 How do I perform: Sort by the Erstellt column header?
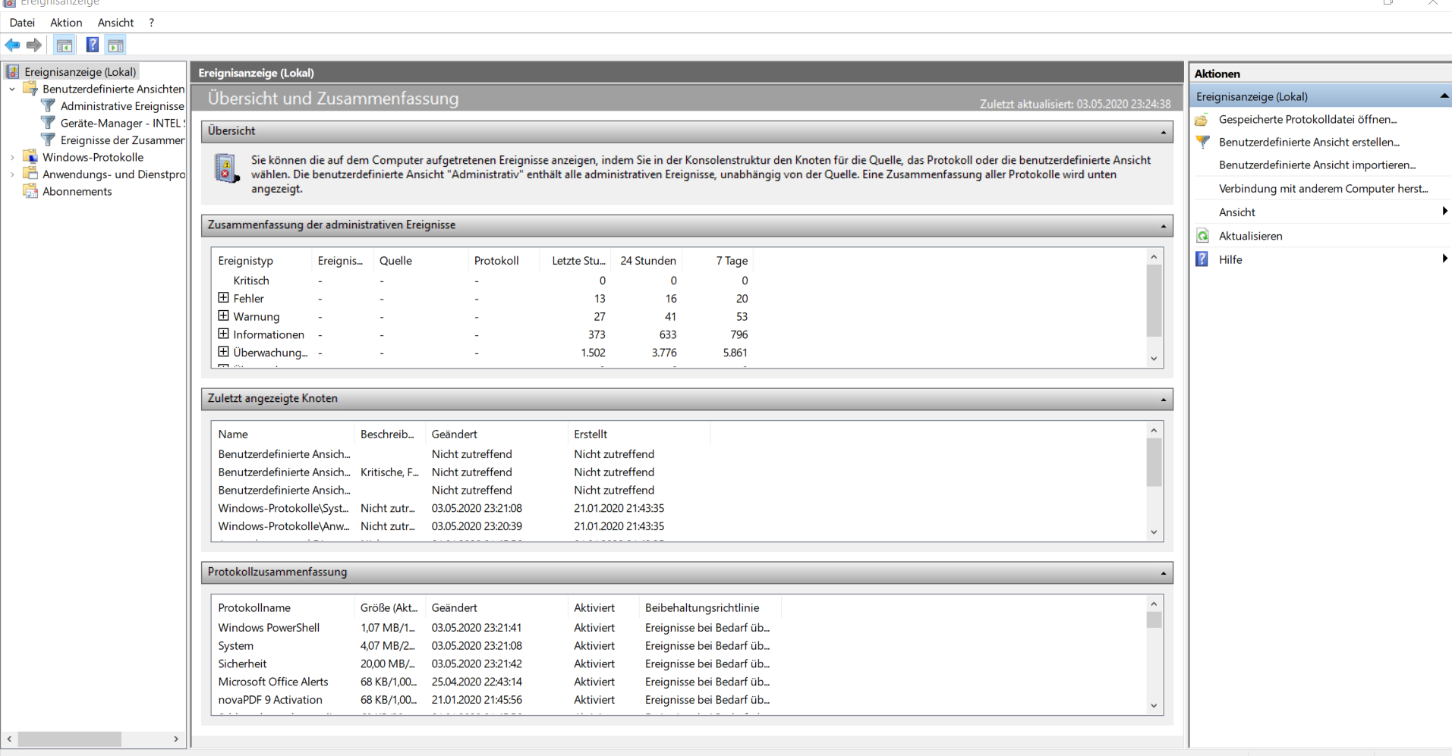tap(638, 434)
